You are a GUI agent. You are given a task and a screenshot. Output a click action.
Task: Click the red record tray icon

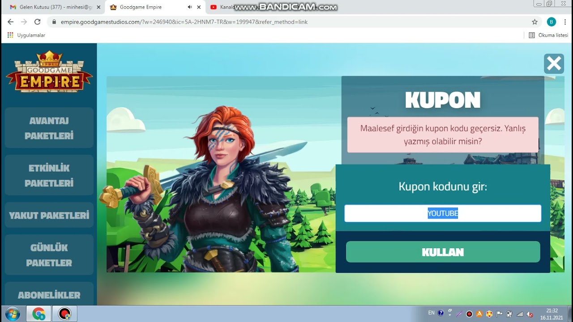click(x=469, y=314)
